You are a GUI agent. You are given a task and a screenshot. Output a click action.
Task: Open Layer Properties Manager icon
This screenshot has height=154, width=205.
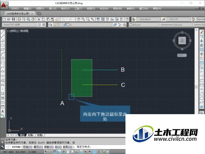[50, 25]
